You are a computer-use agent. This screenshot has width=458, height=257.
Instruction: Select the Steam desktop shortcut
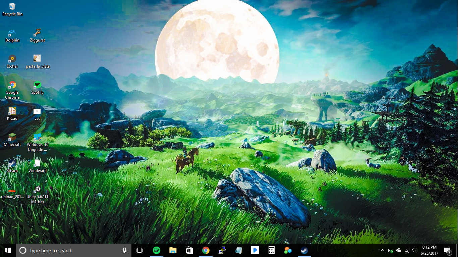[12, 166]
